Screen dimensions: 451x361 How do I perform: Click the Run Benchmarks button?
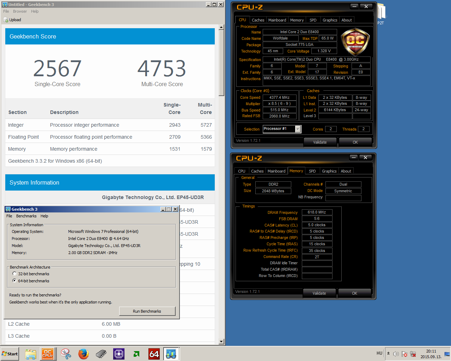tap(147, 311)
